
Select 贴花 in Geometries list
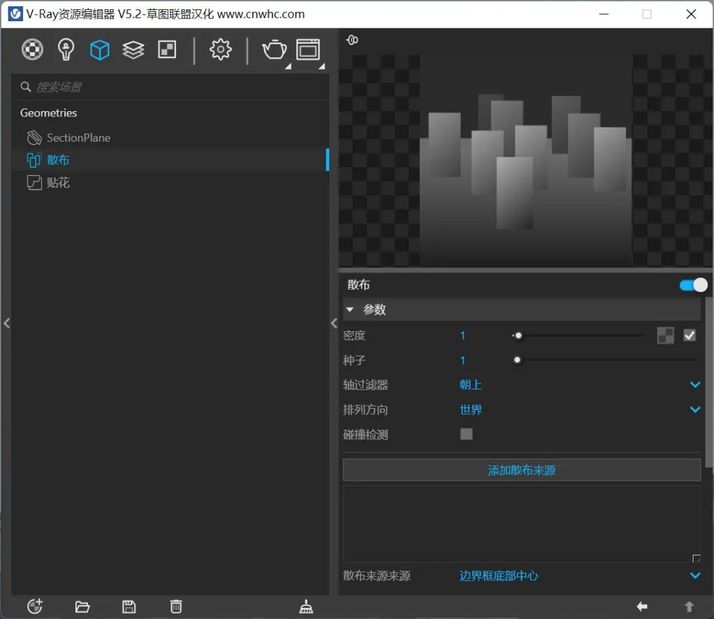[170, 183]
